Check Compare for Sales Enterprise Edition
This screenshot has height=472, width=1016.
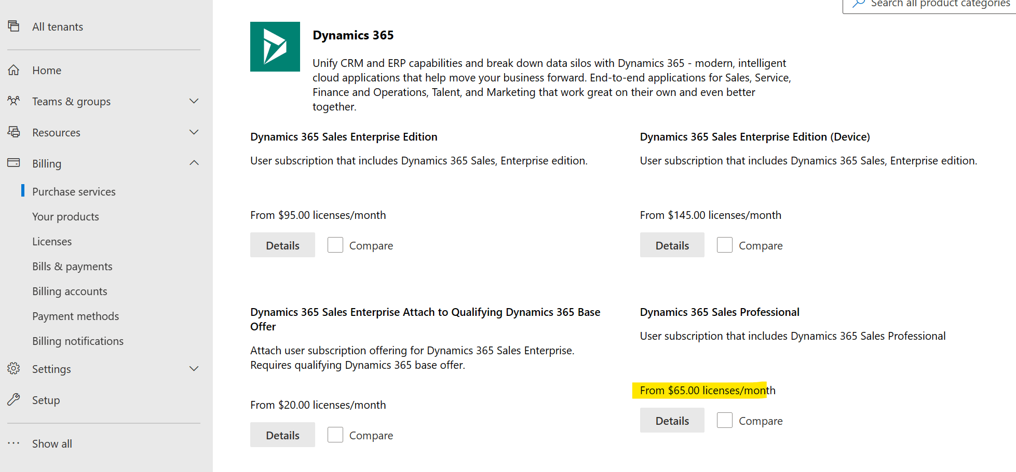click(x=335, y=245)
